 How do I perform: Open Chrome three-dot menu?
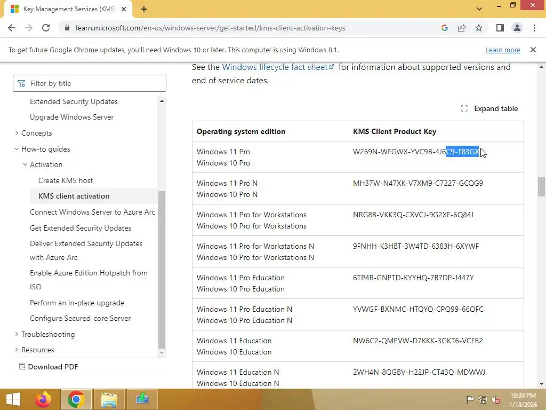pyautogui.click(x=534, y=28)
